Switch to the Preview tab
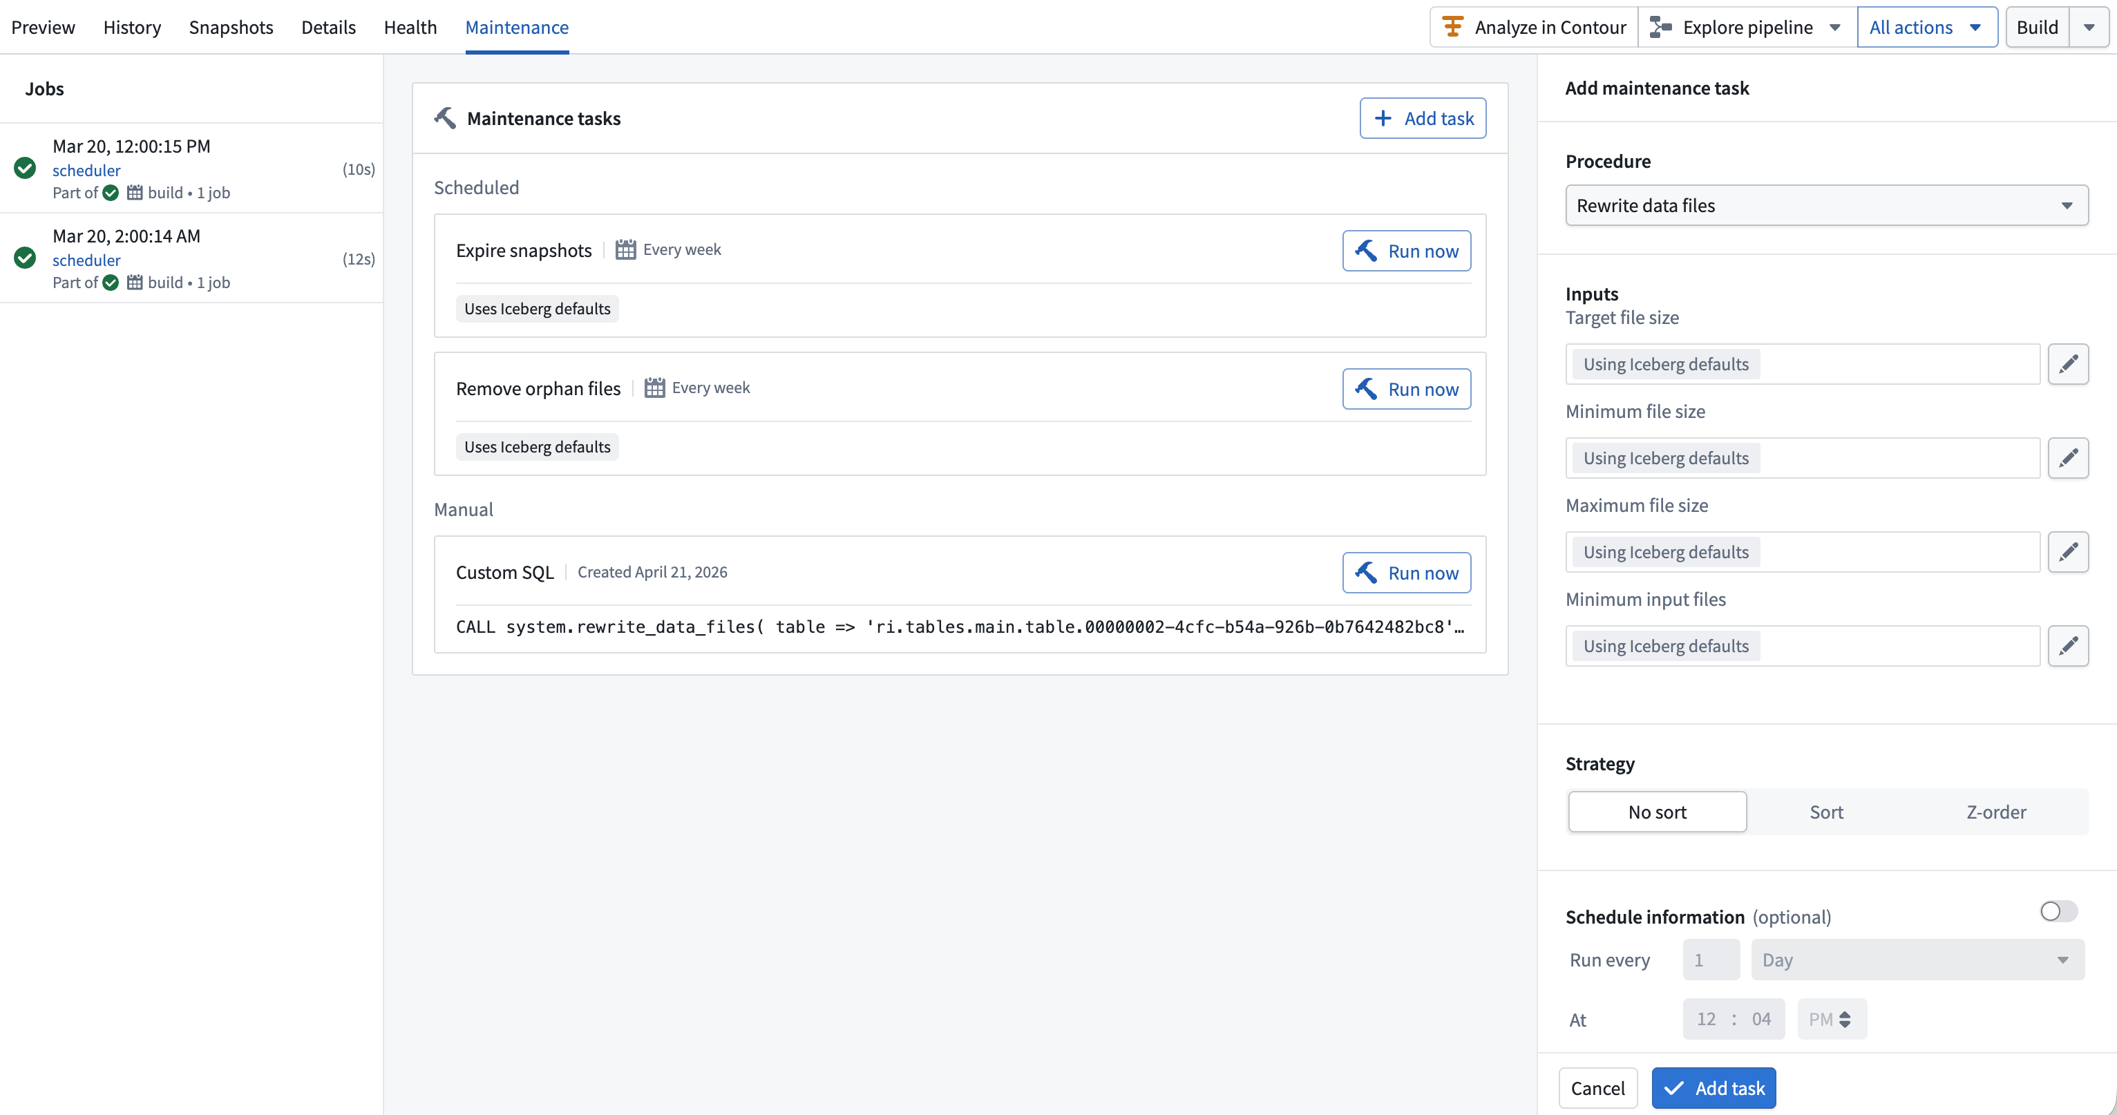The image size is (2117, 1115). tap(43, 27)
